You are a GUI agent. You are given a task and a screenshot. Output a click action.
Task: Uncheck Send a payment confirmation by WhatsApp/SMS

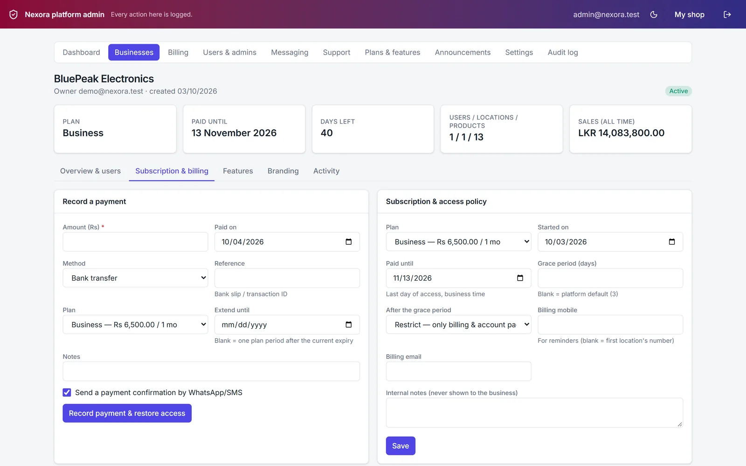[x=67, y=392]
